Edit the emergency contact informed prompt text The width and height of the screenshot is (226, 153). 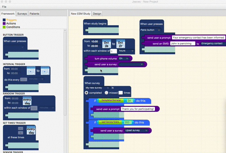coord(198,38)
